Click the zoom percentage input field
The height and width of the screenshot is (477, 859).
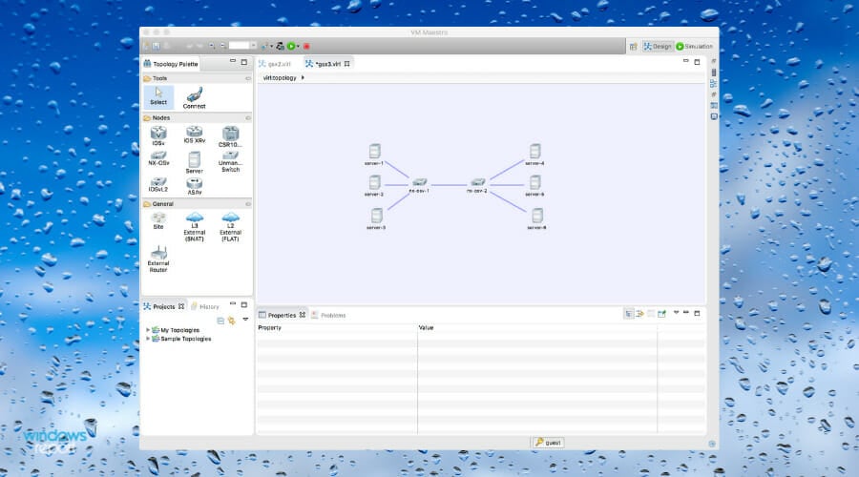240,46
